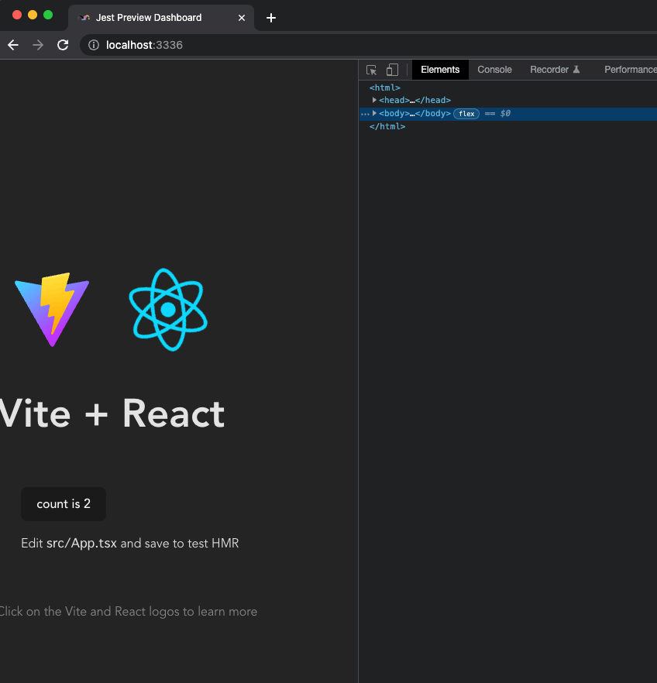Click the forward navigation arrow
Image resolution: width=657 pixels, height=683 pixels.
[37, 45]
